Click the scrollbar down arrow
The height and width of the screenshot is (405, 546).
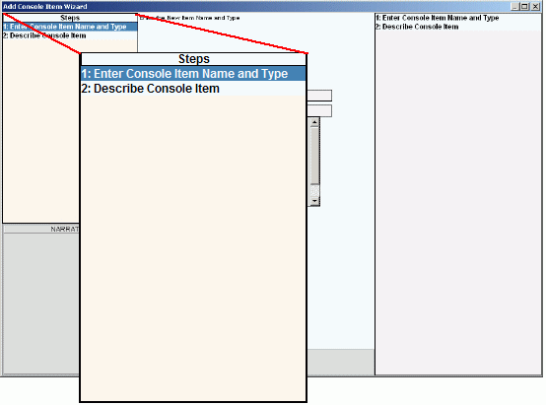pos(314,201)
